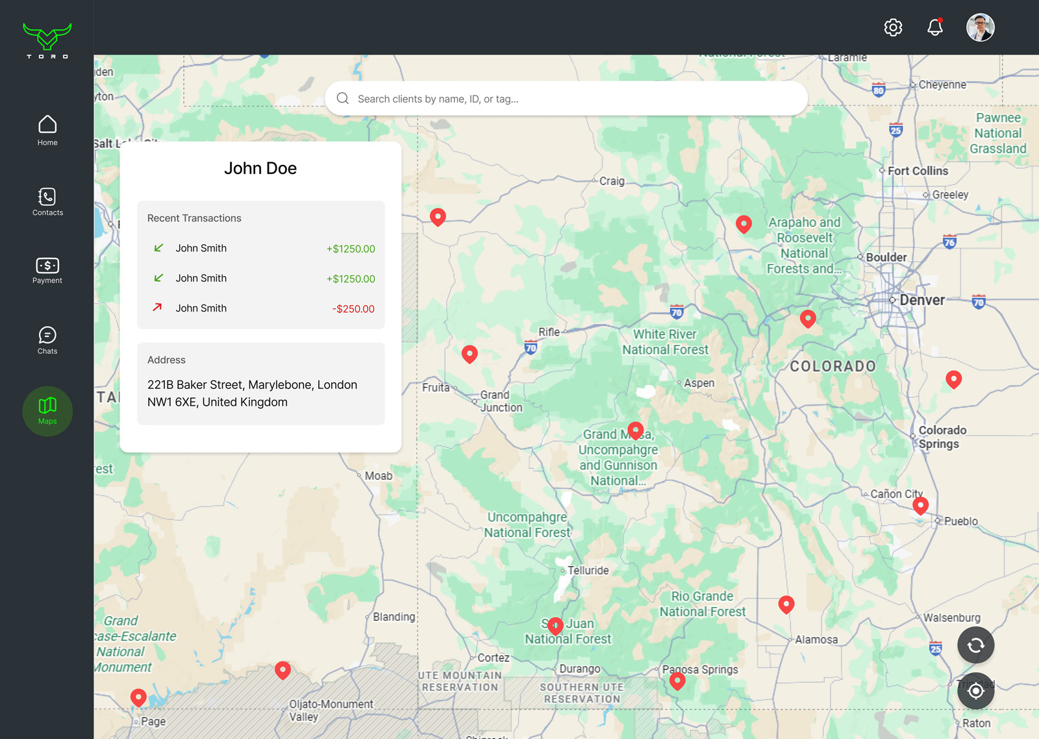
Task: Select the Maps sidebar item
Action: pyautogui.click(x=47, y=411)
